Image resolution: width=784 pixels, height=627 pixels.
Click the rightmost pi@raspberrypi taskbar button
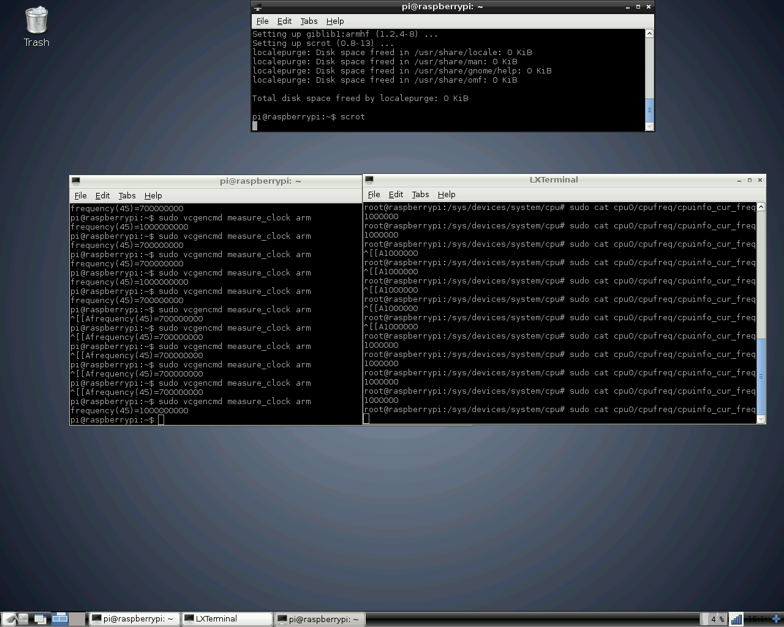click(x=319, y=618)
